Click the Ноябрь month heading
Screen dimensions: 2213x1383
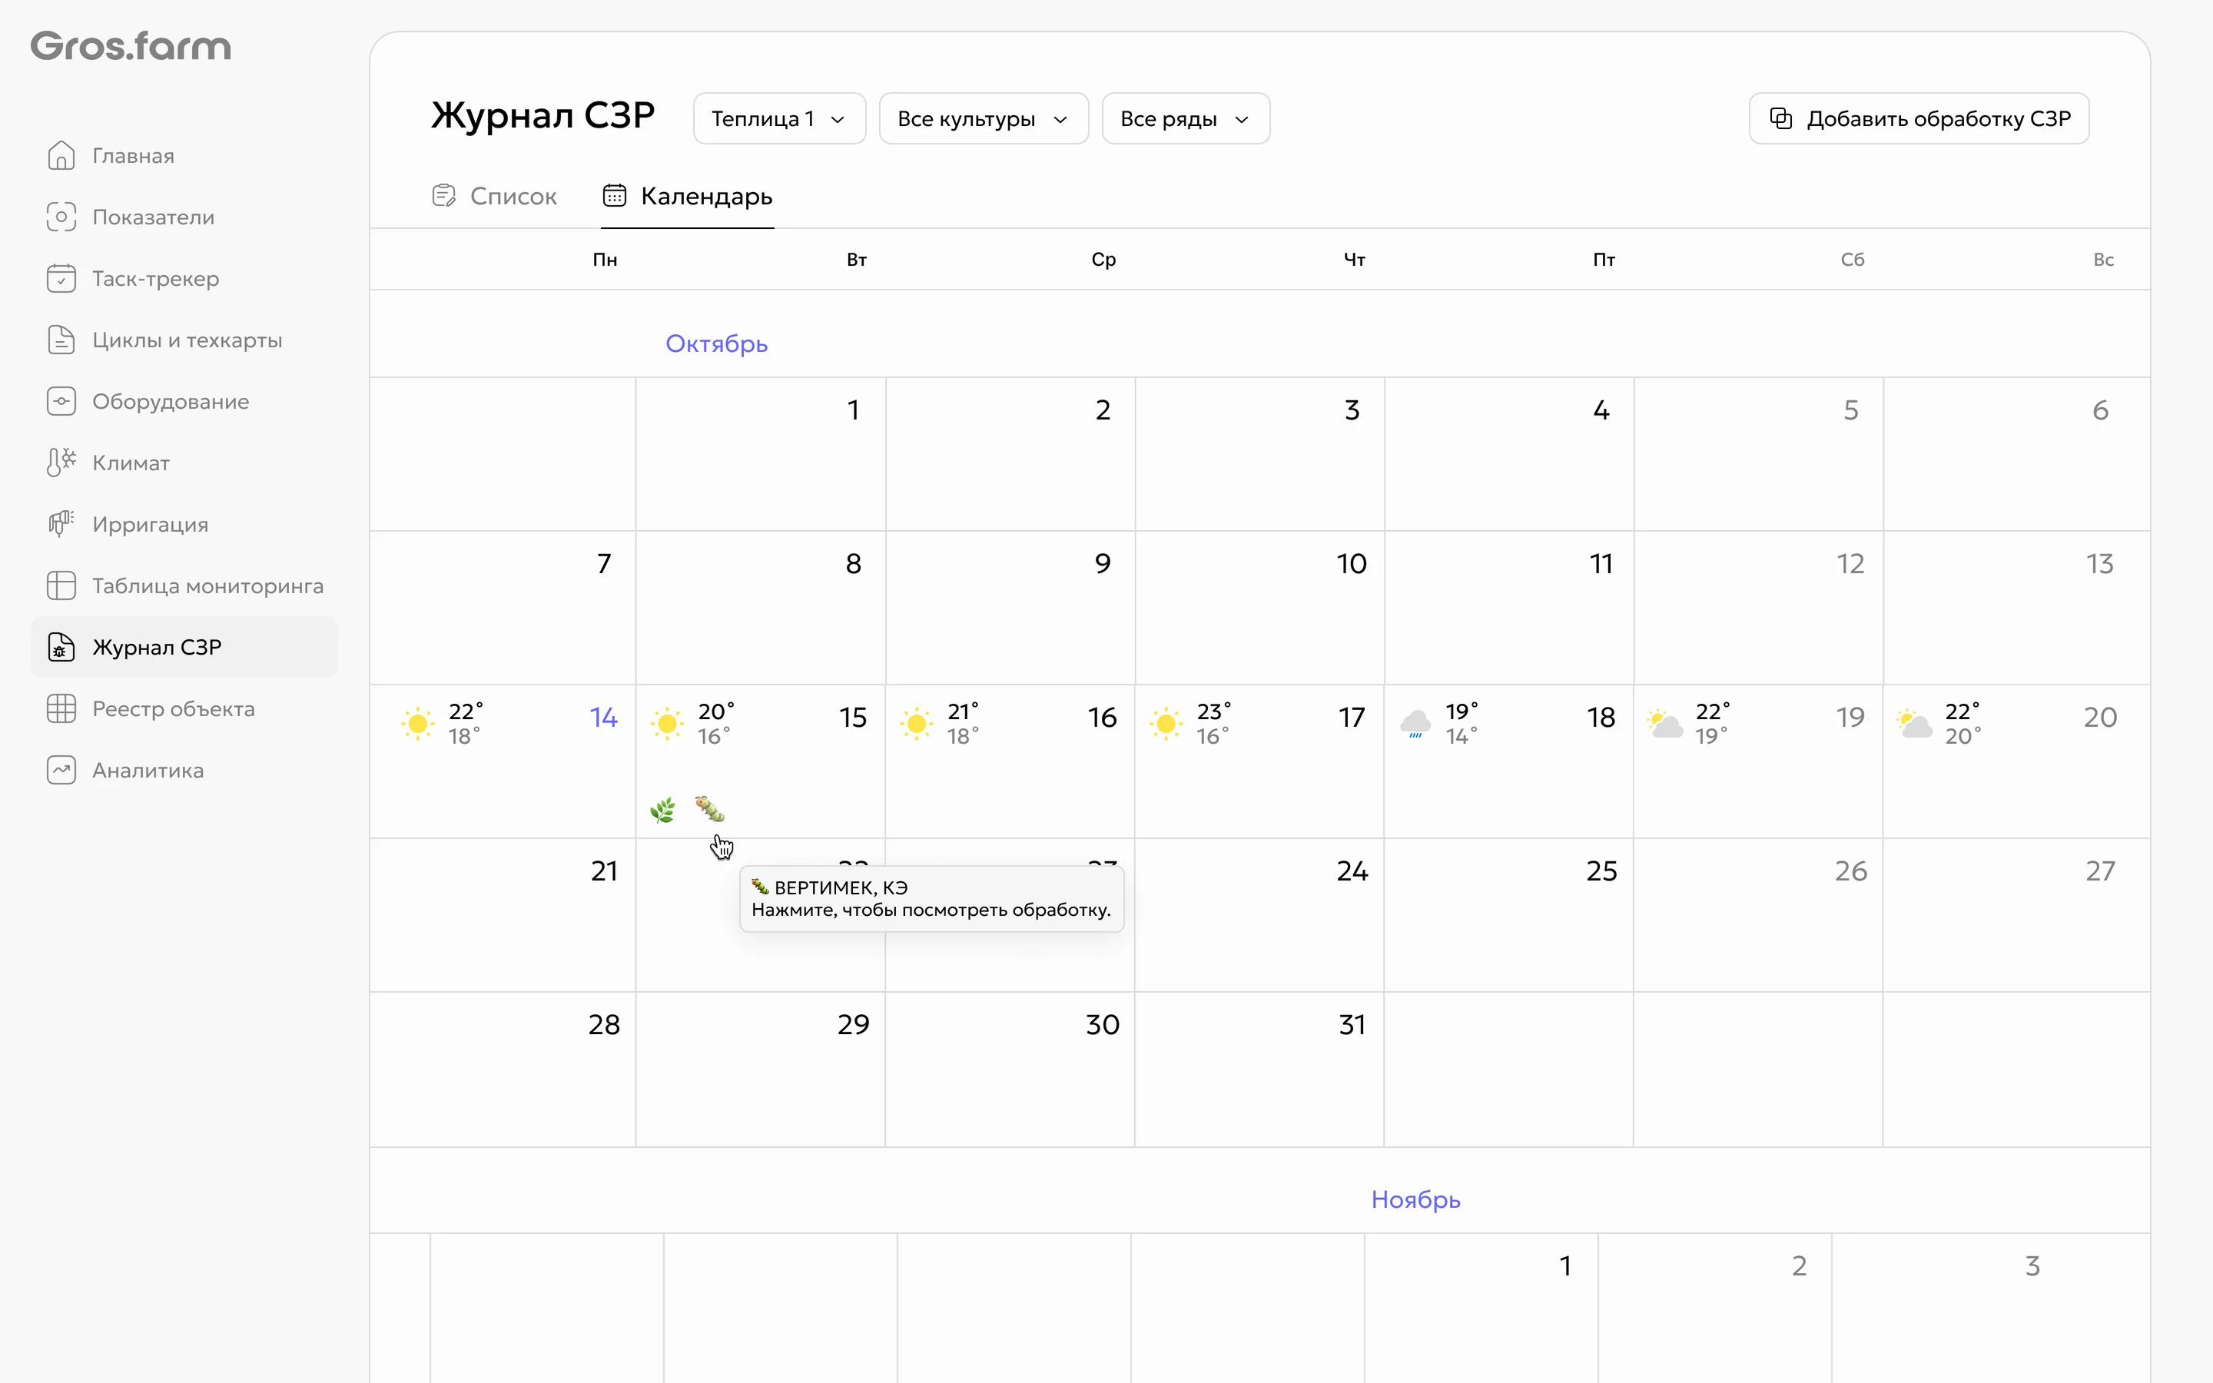pos(1415,1199)
